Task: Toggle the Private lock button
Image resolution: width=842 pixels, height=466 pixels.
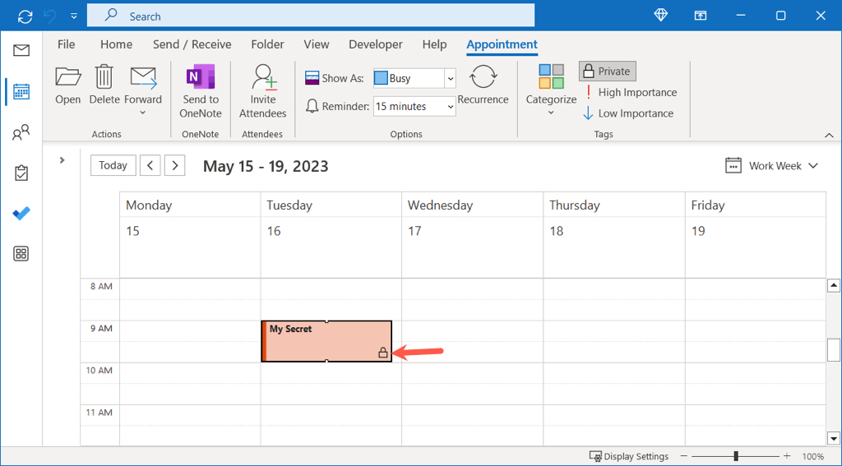Action: (x=608, y=71)
